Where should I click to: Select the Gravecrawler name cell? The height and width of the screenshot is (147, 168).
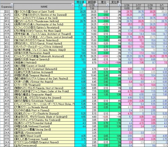pyautogui.click(x=44, y=133)
